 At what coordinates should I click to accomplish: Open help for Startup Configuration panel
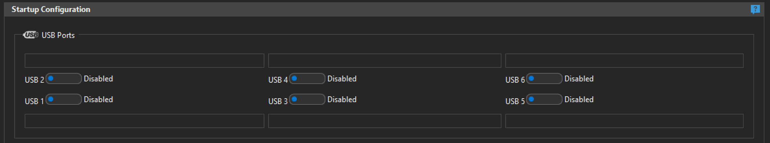click(755, 10)
